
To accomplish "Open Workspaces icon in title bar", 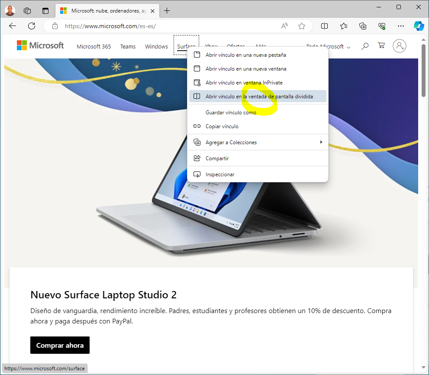I will (27, 11).
